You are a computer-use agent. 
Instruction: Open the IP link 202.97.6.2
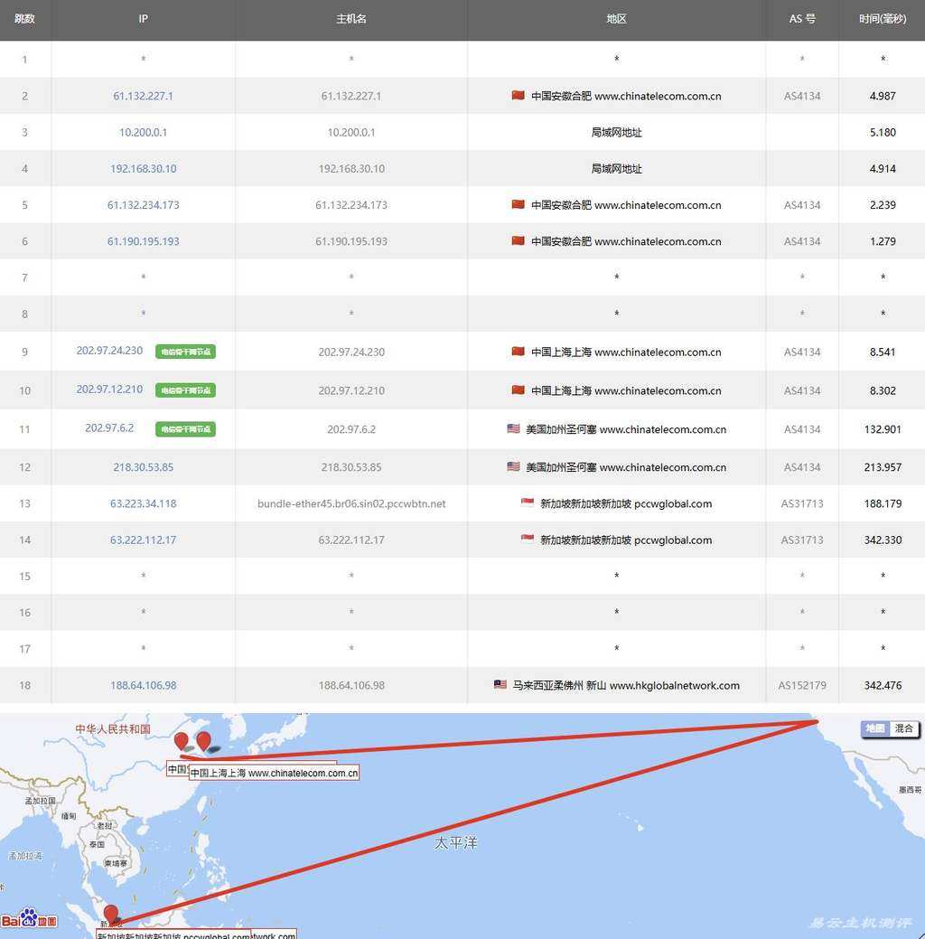pyautogui.click(x=109, y=427)
